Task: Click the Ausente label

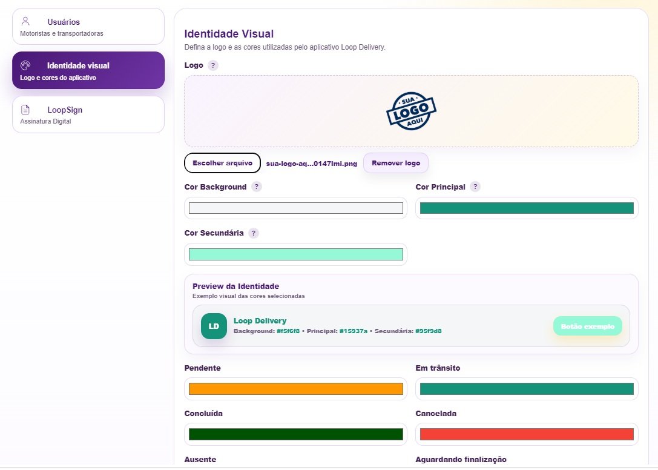Action: (x=200, y=460)
